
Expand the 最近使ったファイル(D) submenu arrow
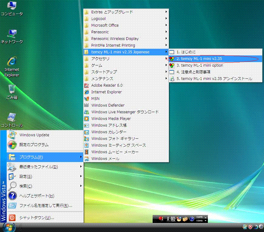[x=81, y=167]
